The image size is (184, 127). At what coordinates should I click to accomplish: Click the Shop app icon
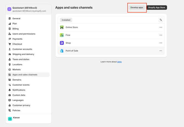coord(62,43)
